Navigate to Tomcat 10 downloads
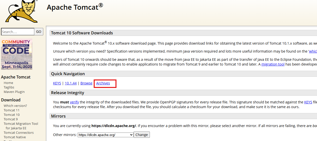Screen dimensions: 317x141 click(x=12, y=115)
